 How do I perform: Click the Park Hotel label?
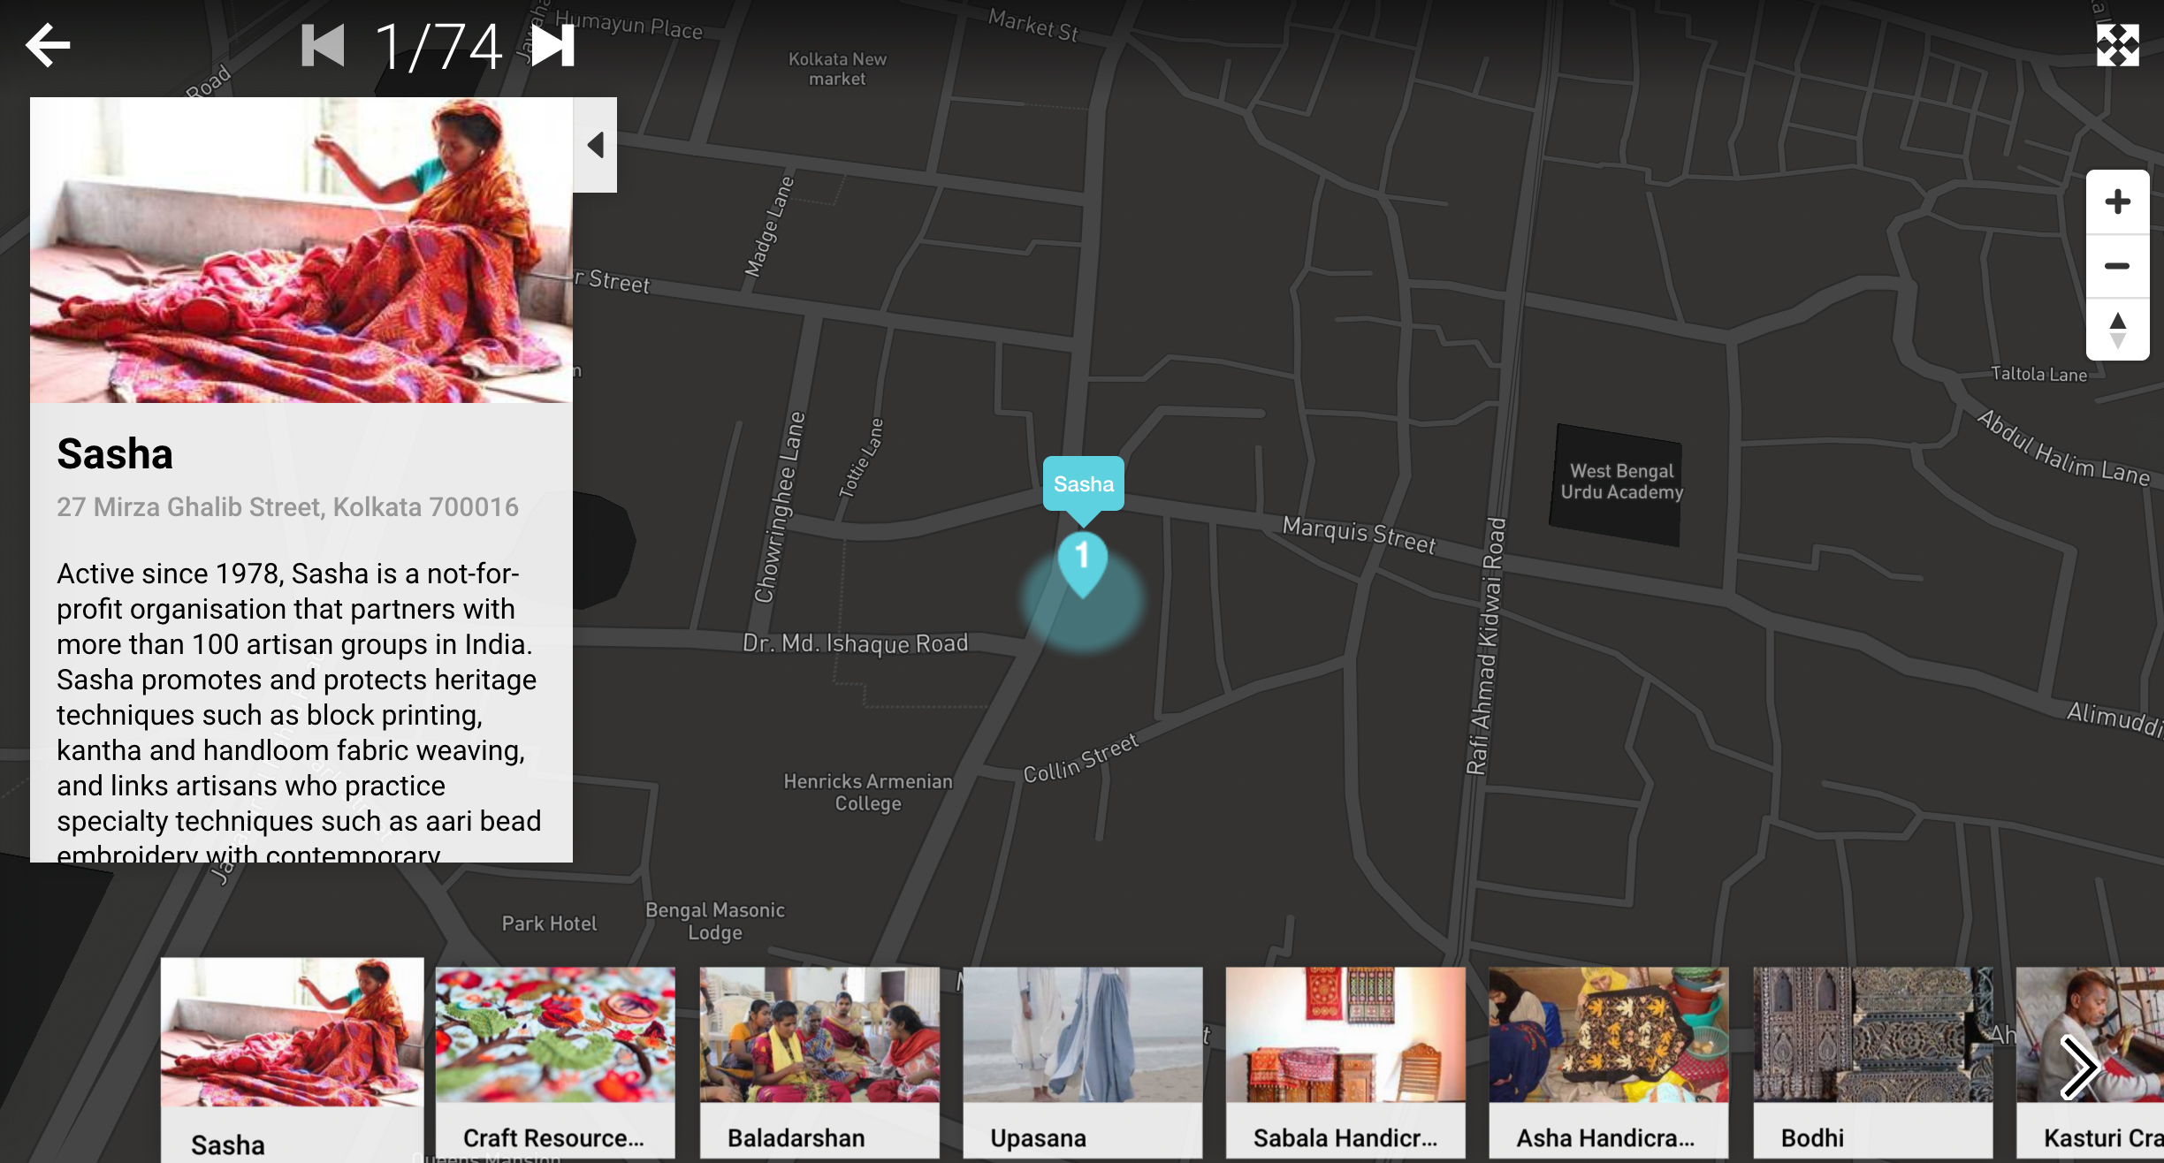[549, 924]
